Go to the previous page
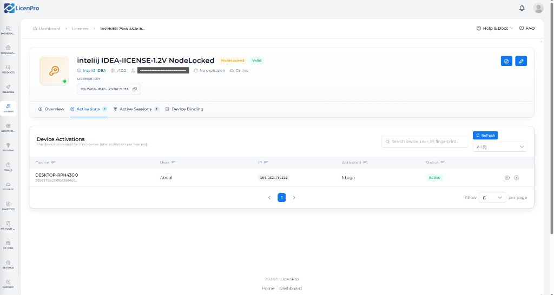The width and height of the screenshot is (554, 295). tap(269, 198)
